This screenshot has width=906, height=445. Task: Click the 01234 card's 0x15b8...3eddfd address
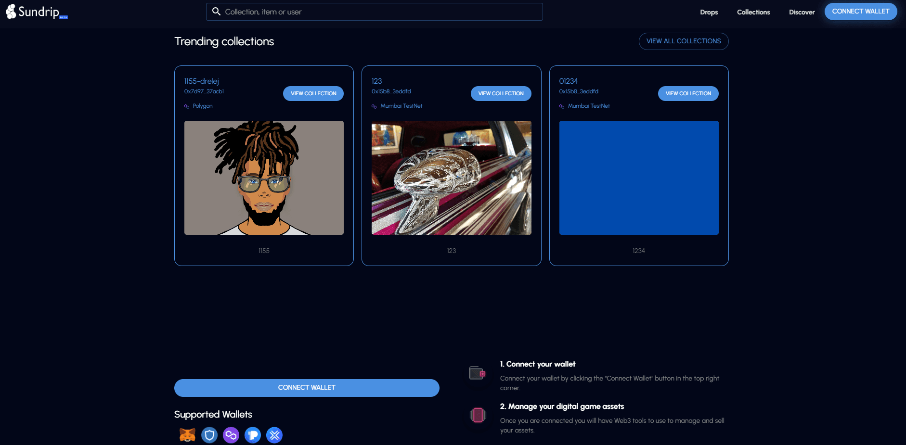click(579, 91)
